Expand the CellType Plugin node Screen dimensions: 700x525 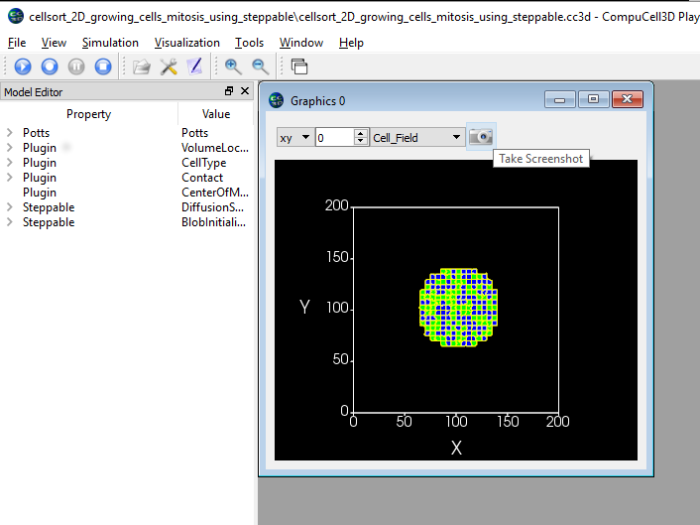[9, 163]
